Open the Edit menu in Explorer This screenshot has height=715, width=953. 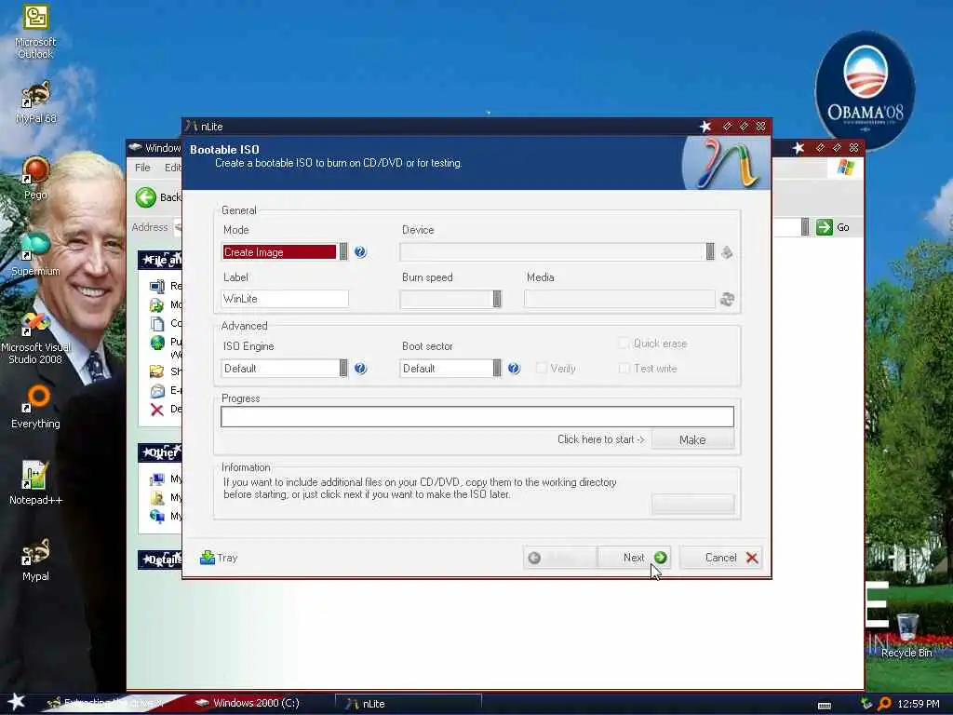click(x=173, y=168)
